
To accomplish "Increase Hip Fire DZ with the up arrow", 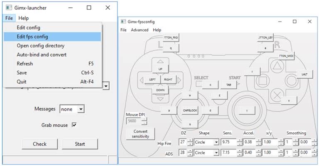I will (x=190, y=140).
